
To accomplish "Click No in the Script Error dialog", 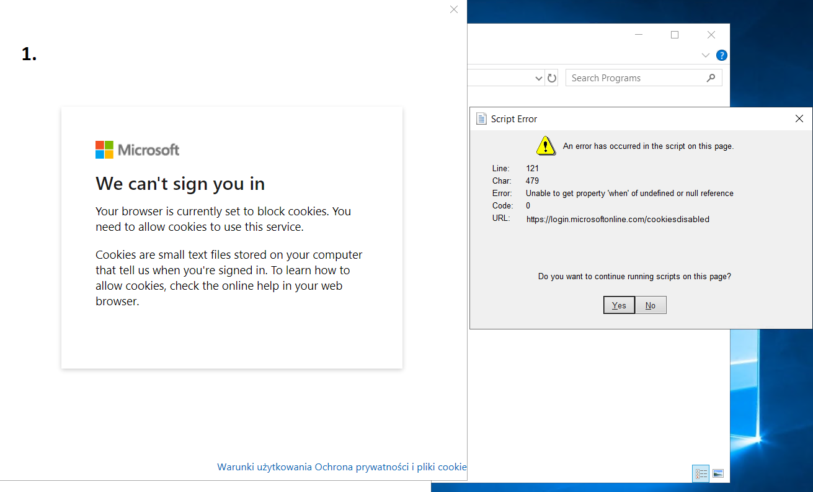I will (x=651, y=305).
